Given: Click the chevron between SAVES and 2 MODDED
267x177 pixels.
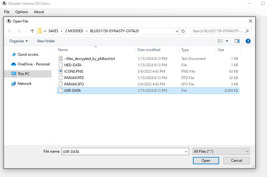Looking at the screenshot, I should click(x=62, y=31).
